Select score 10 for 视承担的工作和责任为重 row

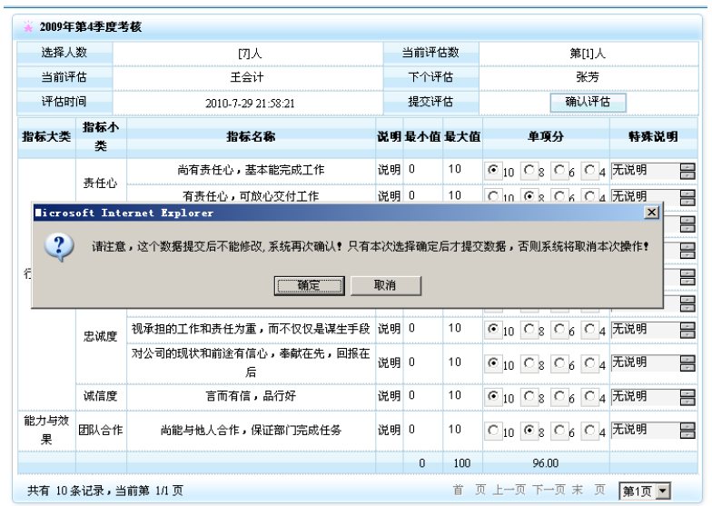click(x=492, y=329)
